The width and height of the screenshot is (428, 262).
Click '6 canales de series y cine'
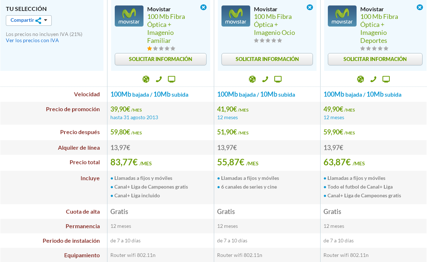pyautogui.click(x=249, y=187)
